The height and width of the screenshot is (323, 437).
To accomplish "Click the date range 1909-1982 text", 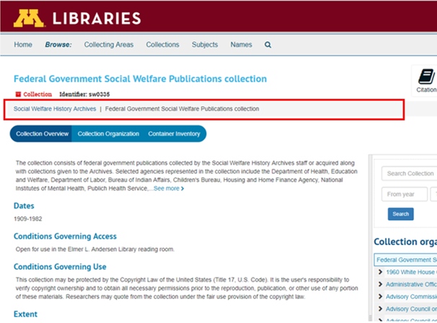I will point(28,219).
